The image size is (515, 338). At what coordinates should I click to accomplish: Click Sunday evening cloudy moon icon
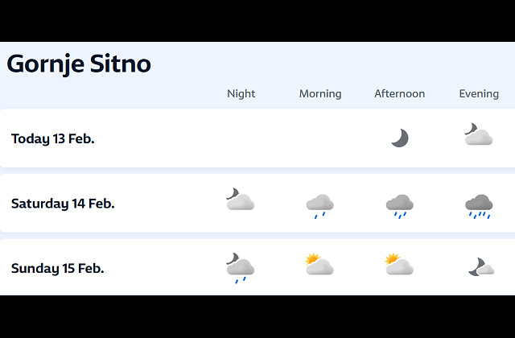pyautogui.click(x=480, y=267)
